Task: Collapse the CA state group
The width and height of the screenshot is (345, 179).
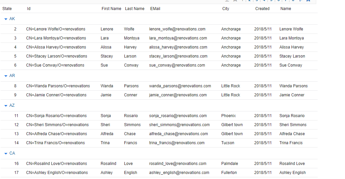Action: click(x=6, y=154)
